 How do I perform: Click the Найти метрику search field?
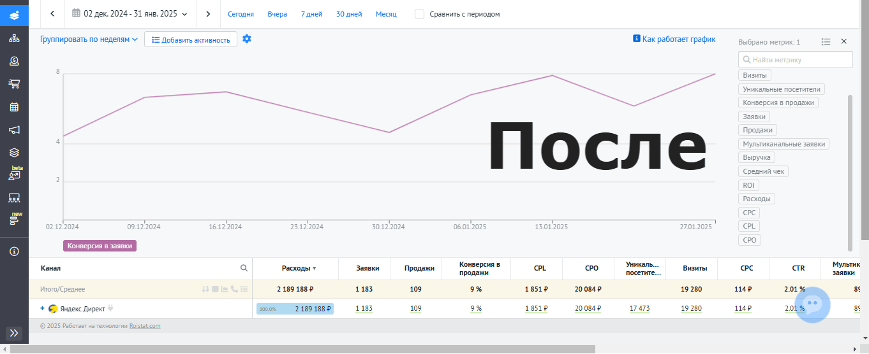coord(796,60)
